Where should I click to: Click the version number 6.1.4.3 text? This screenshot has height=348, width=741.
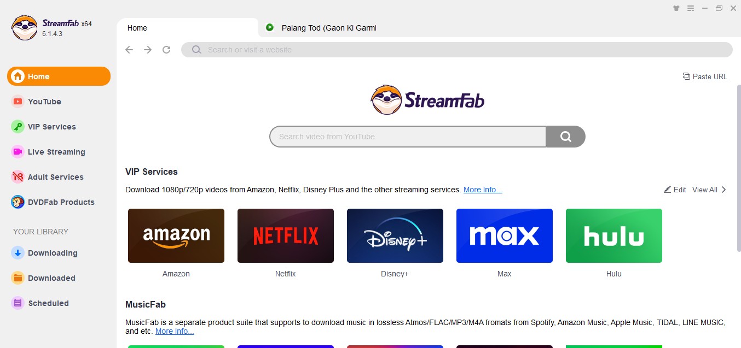click(53, 34)
